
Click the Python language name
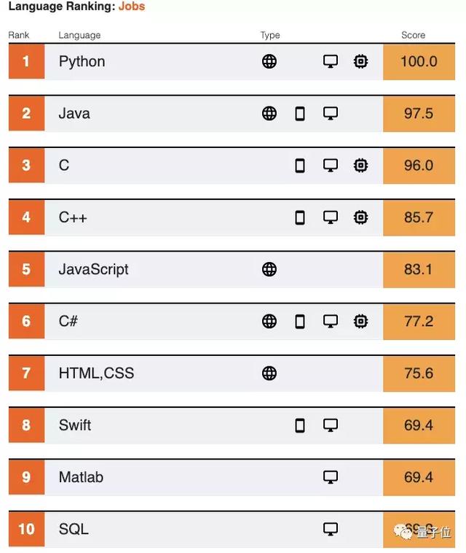(82, 62)
